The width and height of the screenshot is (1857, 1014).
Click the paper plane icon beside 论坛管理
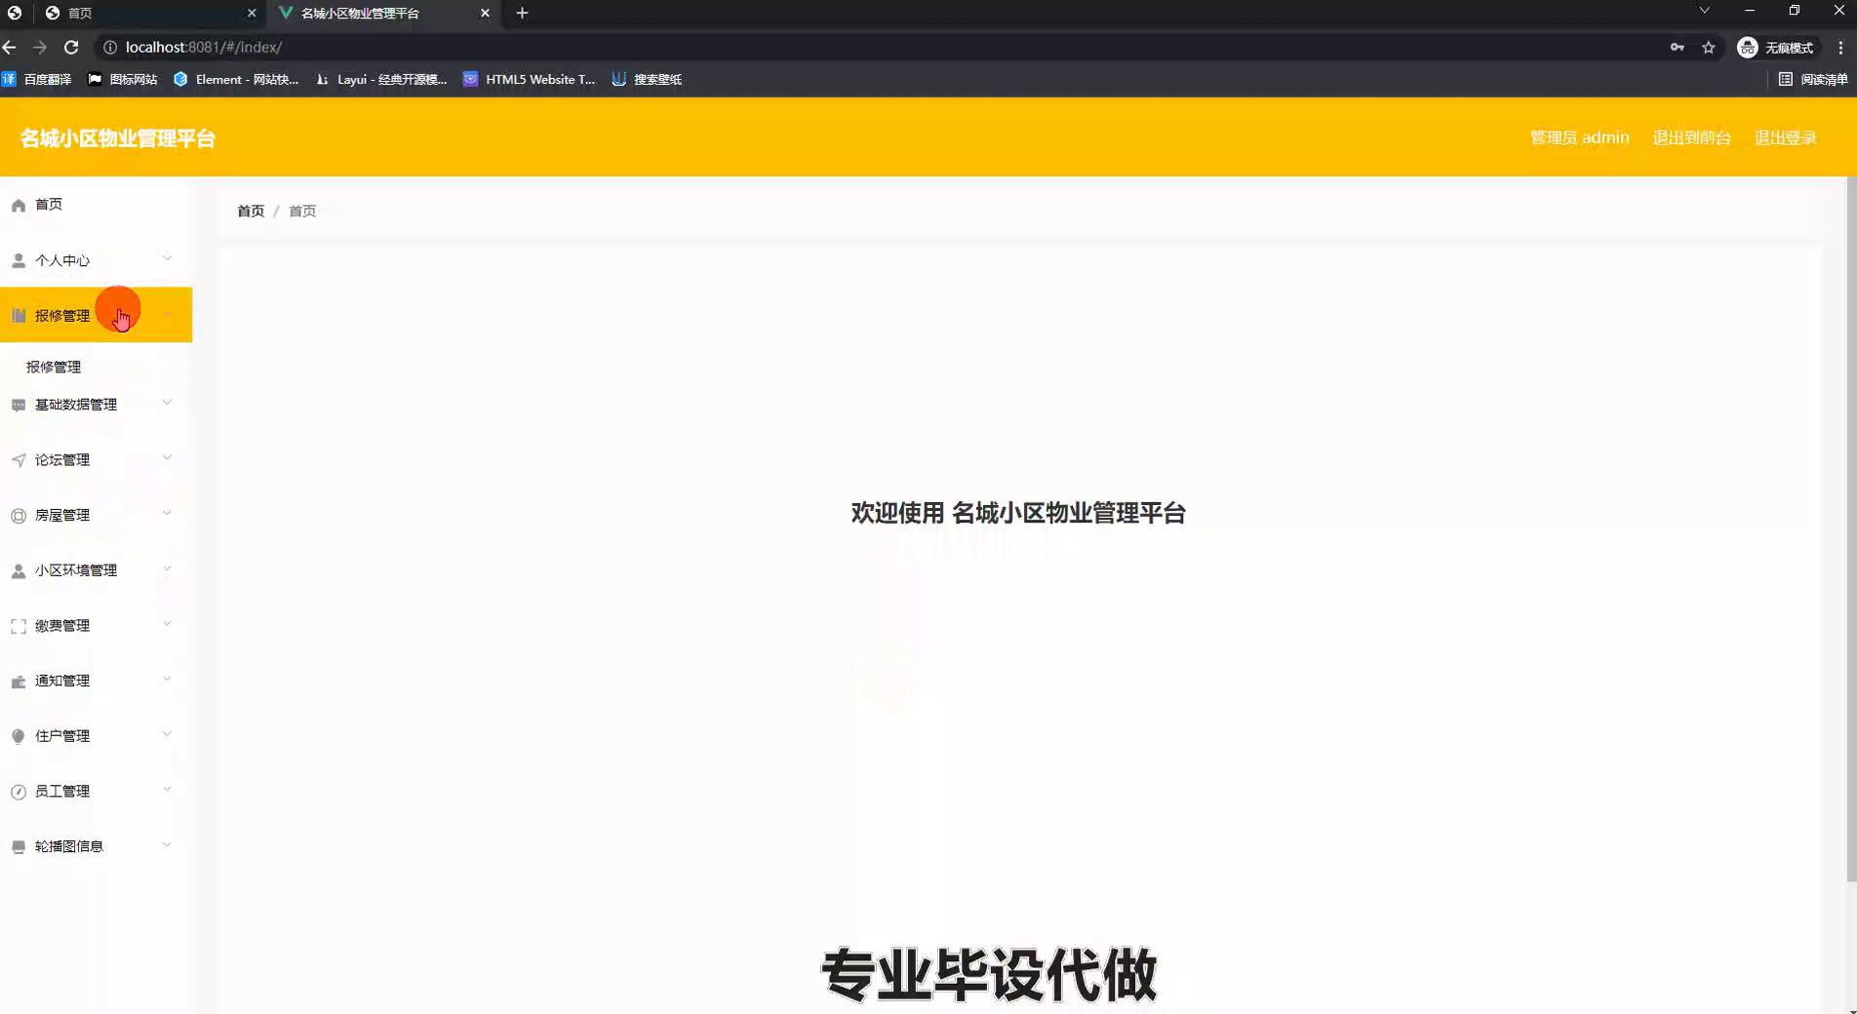click(18, 460)
